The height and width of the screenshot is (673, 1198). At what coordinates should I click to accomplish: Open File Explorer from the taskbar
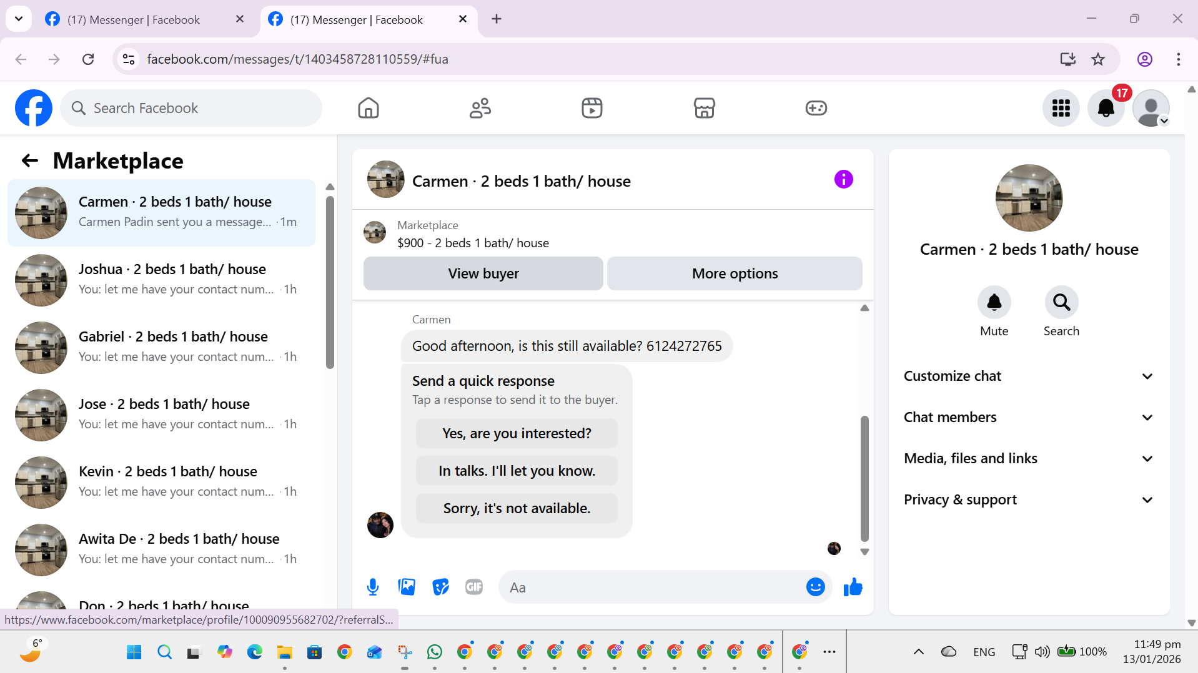tap(285, 652)
